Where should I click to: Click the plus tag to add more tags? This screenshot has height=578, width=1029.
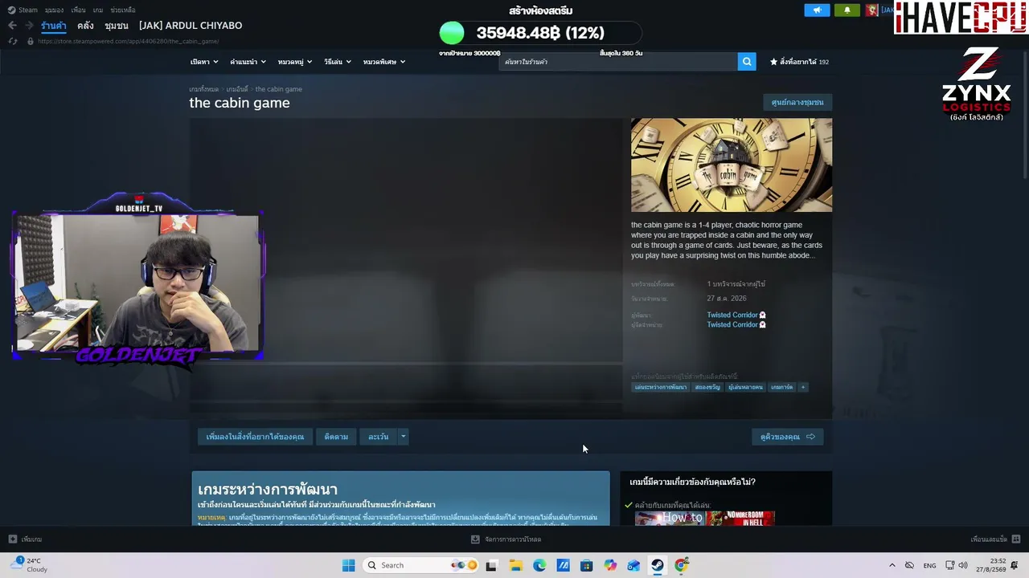click(802, 387)
